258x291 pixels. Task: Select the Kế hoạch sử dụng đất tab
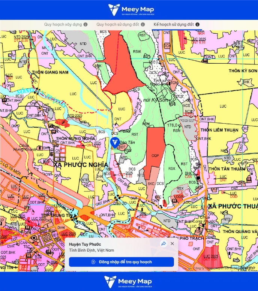[173, 24]
